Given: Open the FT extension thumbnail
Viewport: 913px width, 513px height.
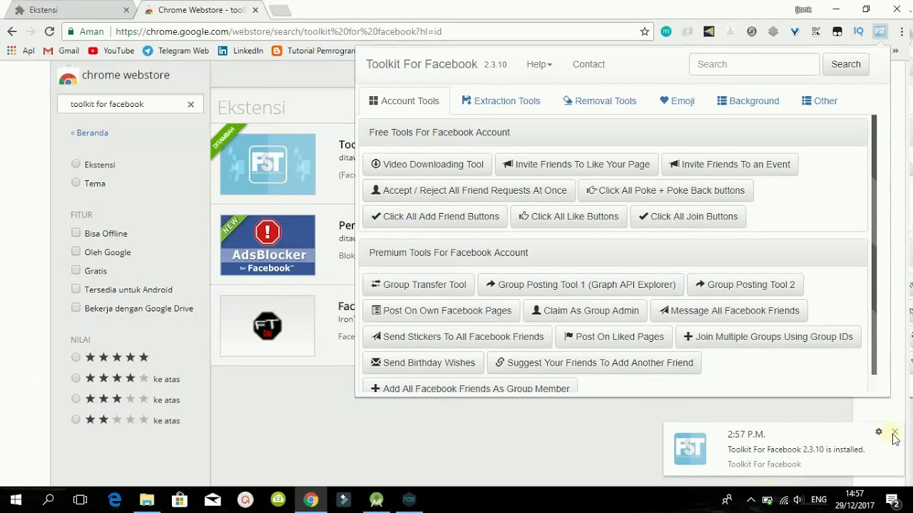Looking at the screenshot, I should (x=267, y=326).
